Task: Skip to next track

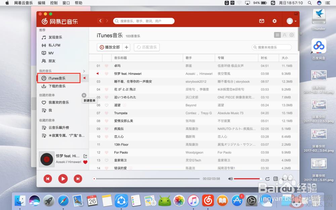Action: [x=78, y=179]
